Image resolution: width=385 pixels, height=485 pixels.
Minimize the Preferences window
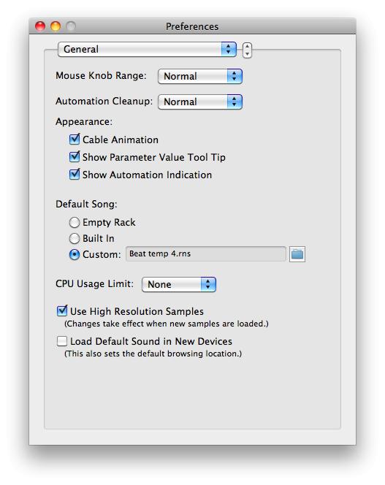pyautogui.click(x=56, y=26)
